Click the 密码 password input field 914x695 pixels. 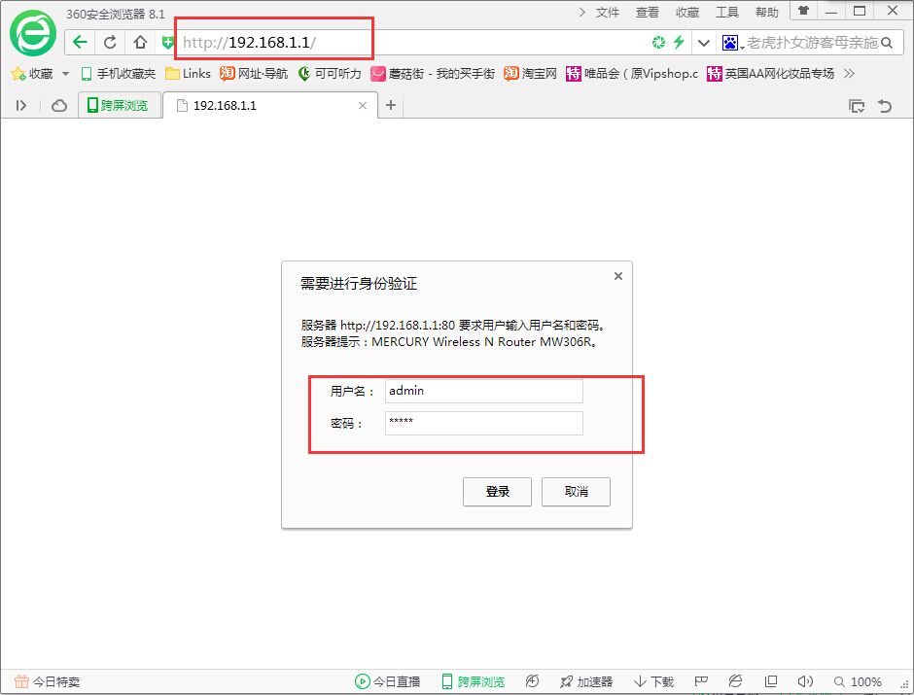pos(483,423)
